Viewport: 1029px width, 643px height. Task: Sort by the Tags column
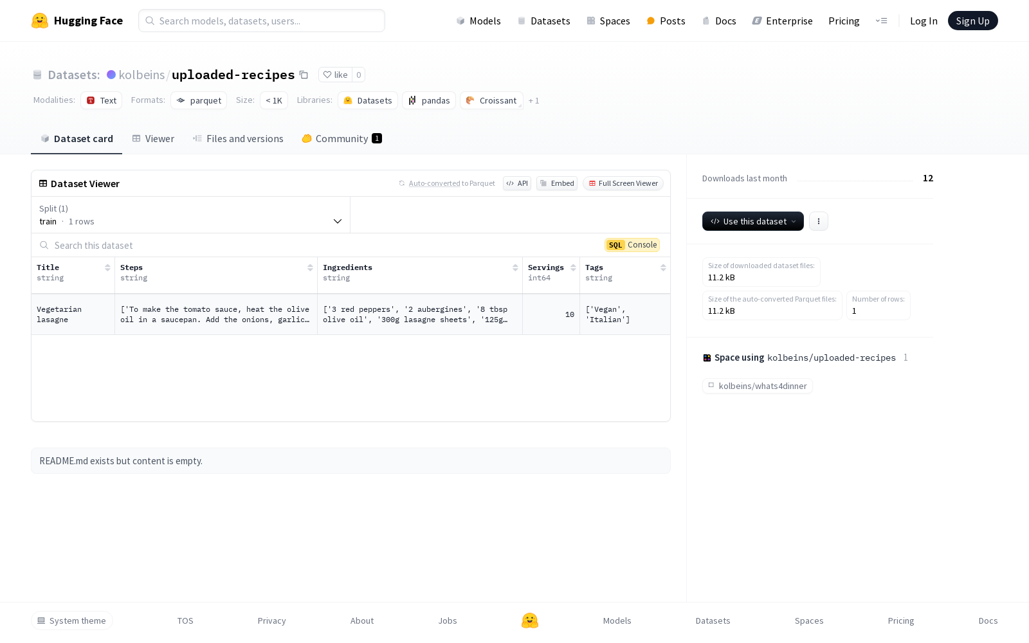click(x=663, y=267)
